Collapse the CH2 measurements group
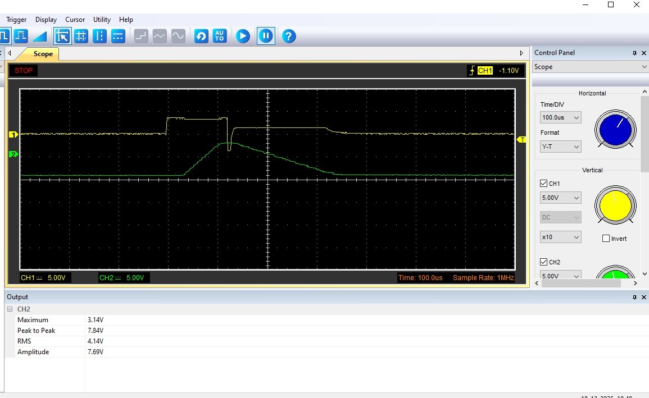Screen dimensions: 649x398 (10, 309)
